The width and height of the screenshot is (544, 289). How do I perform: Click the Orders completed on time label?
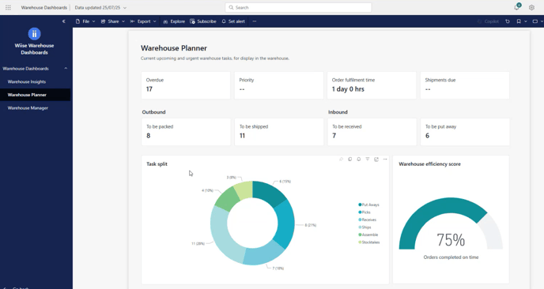coord(451,257)
